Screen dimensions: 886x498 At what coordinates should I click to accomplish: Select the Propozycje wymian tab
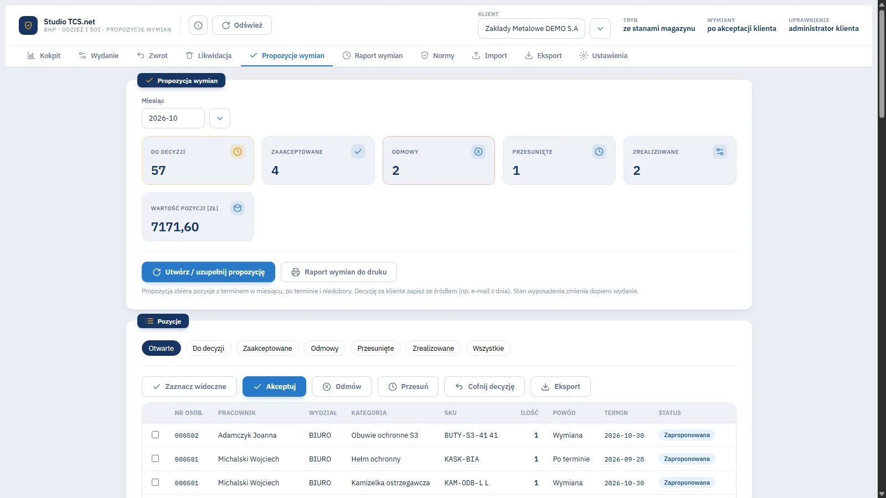click(x=287, y=56)
